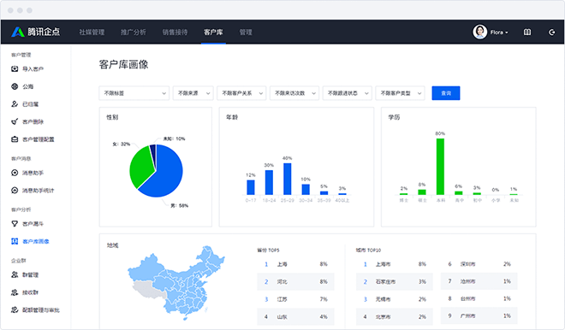Click the 30% age bar for 18-24
The height and width of the screenshot is (330, 565).
click(x=269, y=182)
